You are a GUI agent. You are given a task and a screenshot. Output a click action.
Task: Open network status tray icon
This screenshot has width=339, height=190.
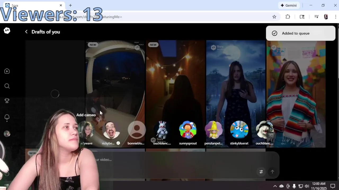pos(301,186)
